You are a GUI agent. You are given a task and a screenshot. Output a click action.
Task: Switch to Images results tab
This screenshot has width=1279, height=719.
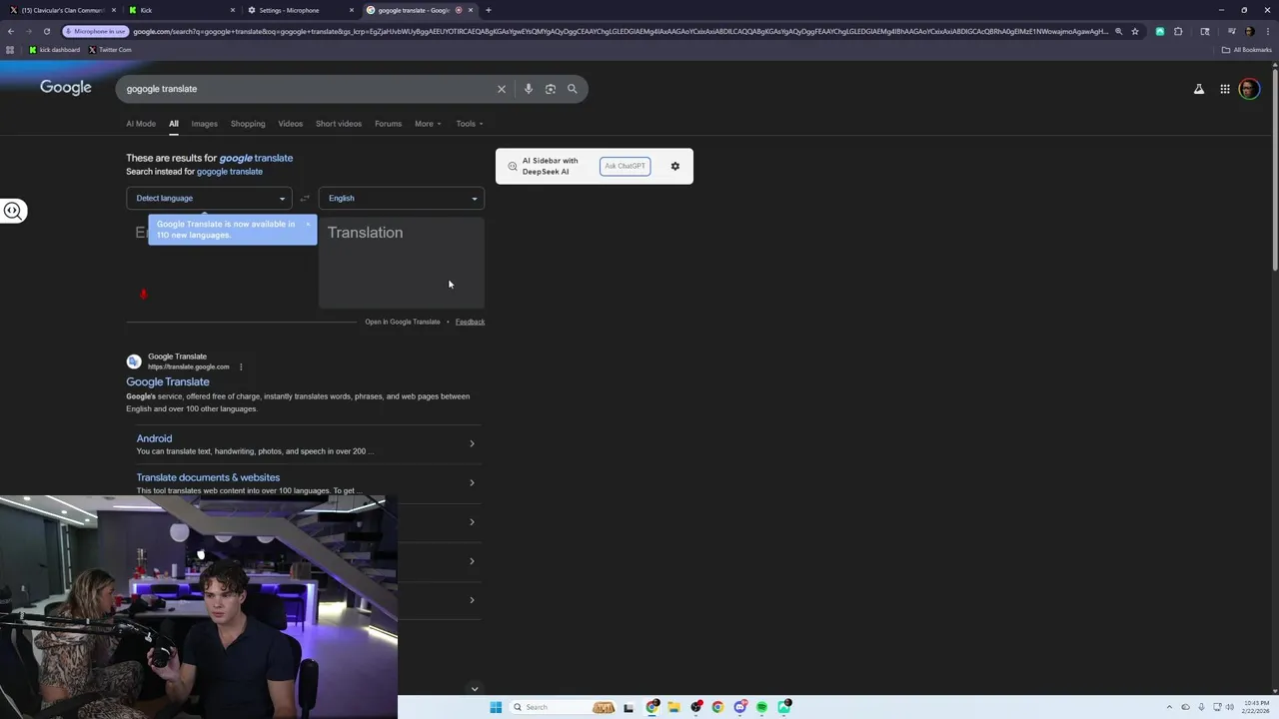[x=204, y=124]
